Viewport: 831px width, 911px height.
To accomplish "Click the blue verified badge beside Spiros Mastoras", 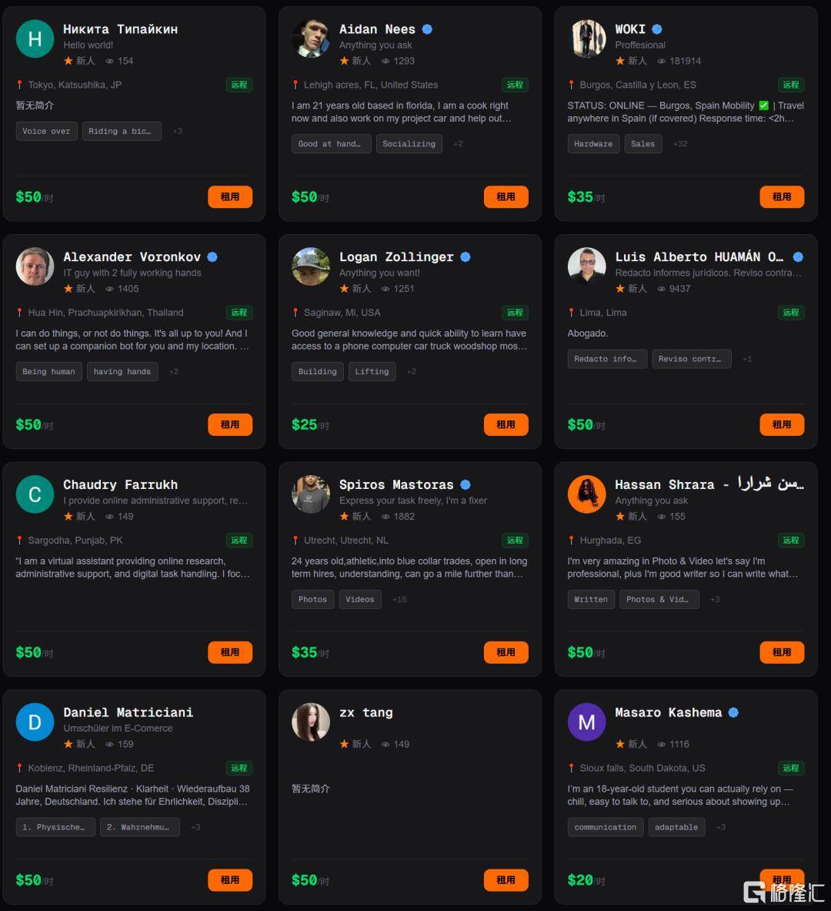I will click(466, 484).
